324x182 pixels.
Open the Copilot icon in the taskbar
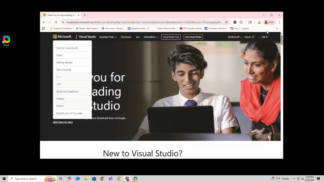coord(69,179)
